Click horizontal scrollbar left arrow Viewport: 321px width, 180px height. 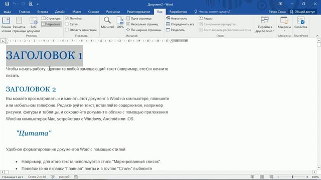tap(3, 172)
